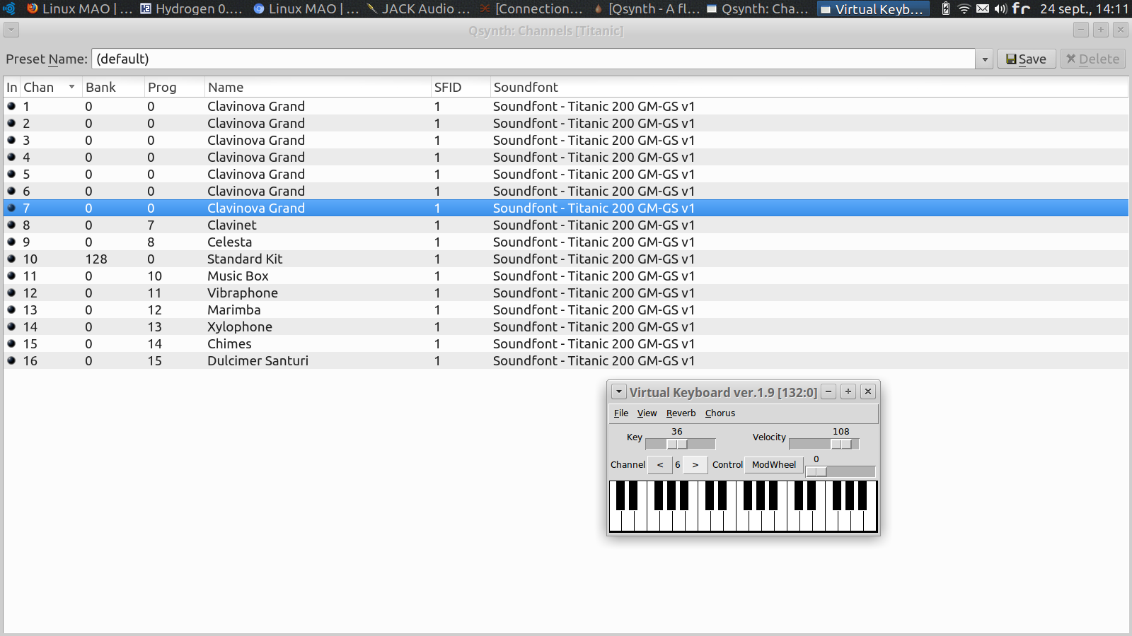
Task: Select the Standard Kit channel row
Action: (565, 259)
